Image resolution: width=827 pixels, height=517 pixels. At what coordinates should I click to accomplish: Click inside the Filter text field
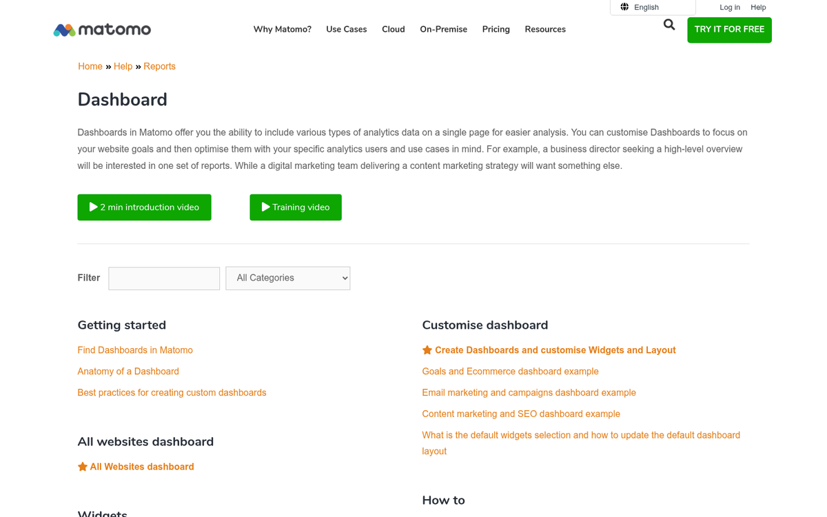163,278
